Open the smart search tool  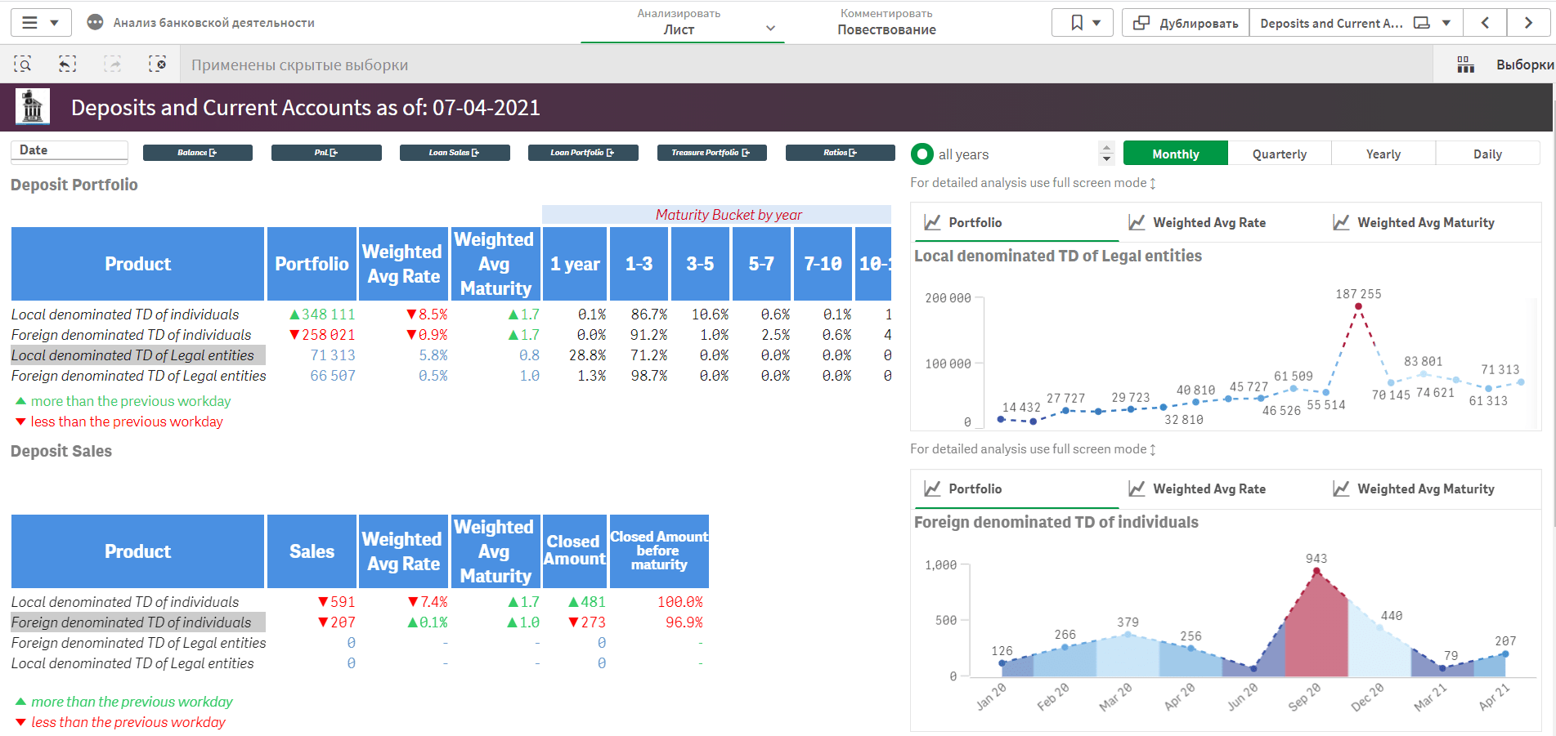[x=23, y=65]
